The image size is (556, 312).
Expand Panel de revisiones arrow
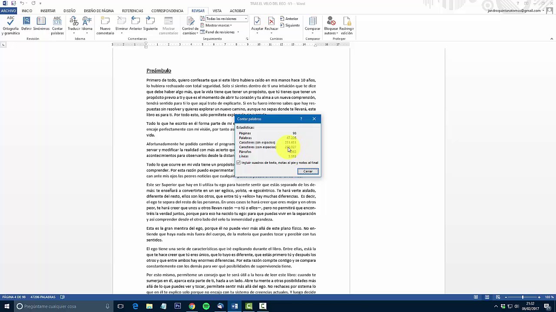[238, 32]
